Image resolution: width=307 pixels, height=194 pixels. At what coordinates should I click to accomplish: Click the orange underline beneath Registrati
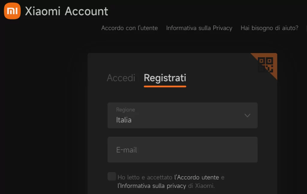(x=165, y=86)
